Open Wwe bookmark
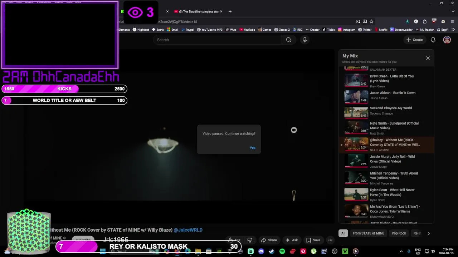 click(231, 30)
